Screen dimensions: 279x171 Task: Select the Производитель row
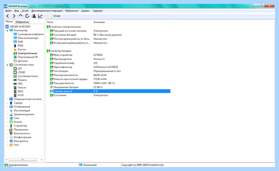110,59
